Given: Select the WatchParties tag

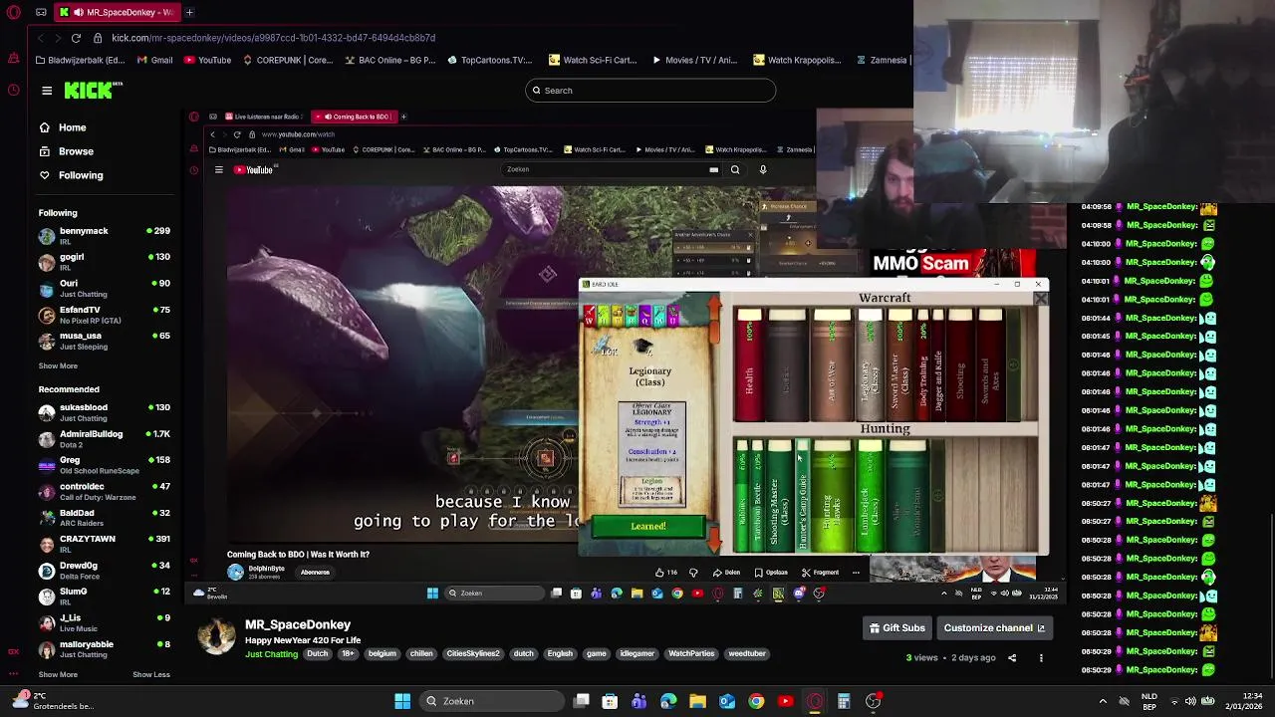Looking at the screenshot, I should [x=691, y=654].
